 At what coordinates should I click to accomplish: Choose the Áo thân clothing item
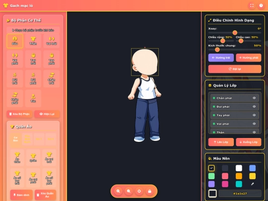pos(17,157)
